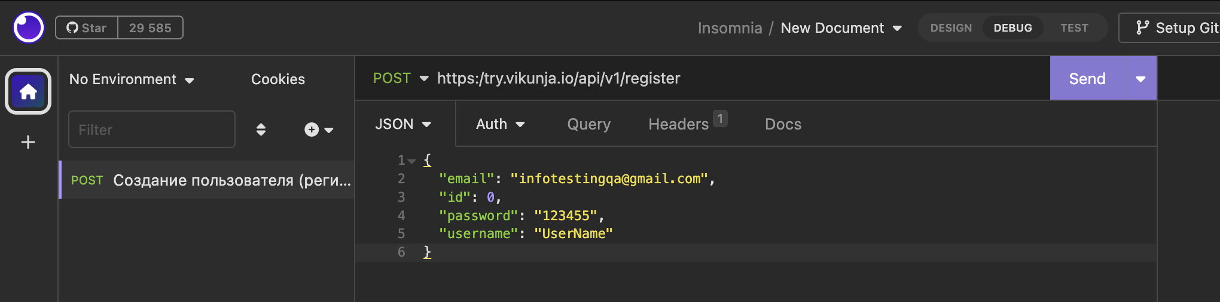
Task: Open the No Environment dropdown
Action: tap(132, 79)
